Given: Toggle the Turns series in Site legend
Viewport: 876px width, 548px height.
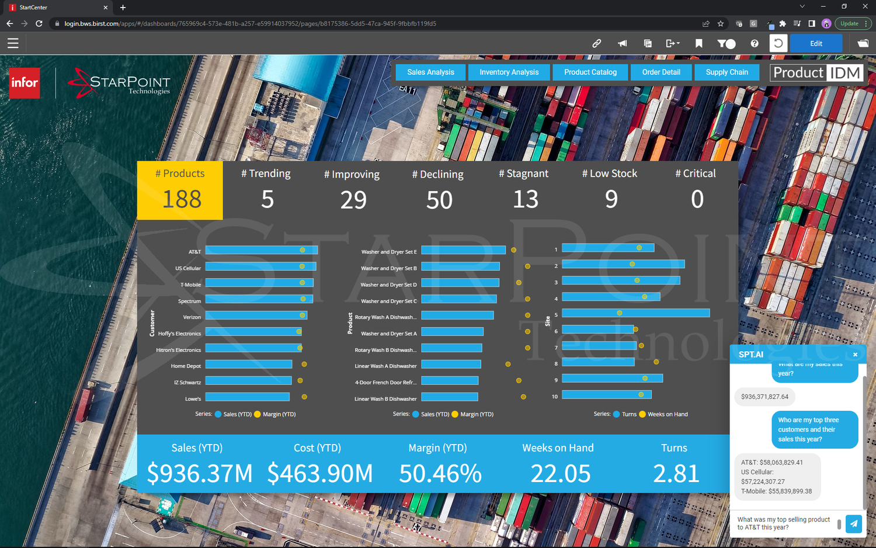Looking at the screenshot, I should tap(625, 414).
